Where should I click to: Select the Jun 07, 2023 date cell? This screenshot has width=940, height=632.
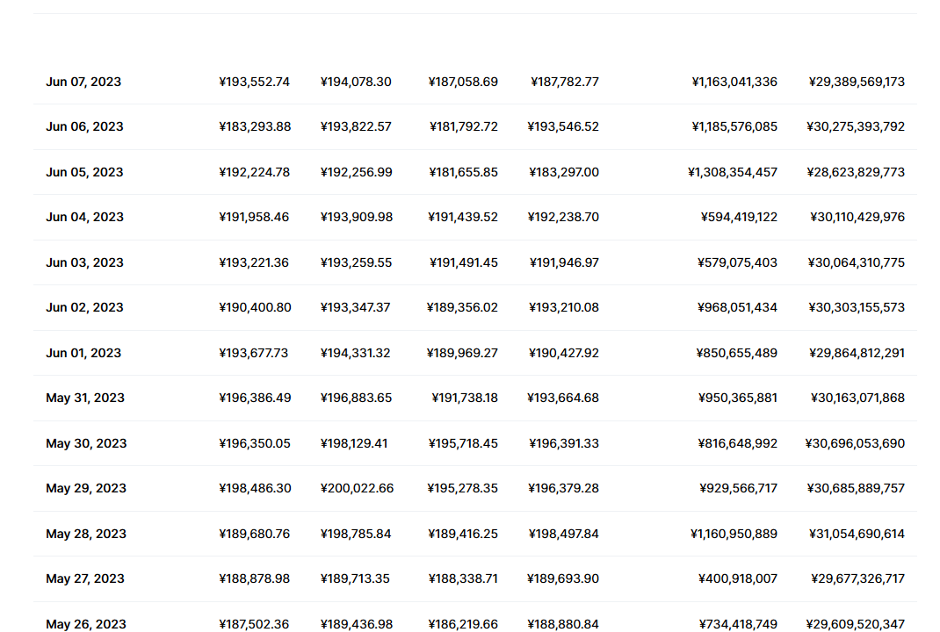pyautogui.click(x=83, y=82)
